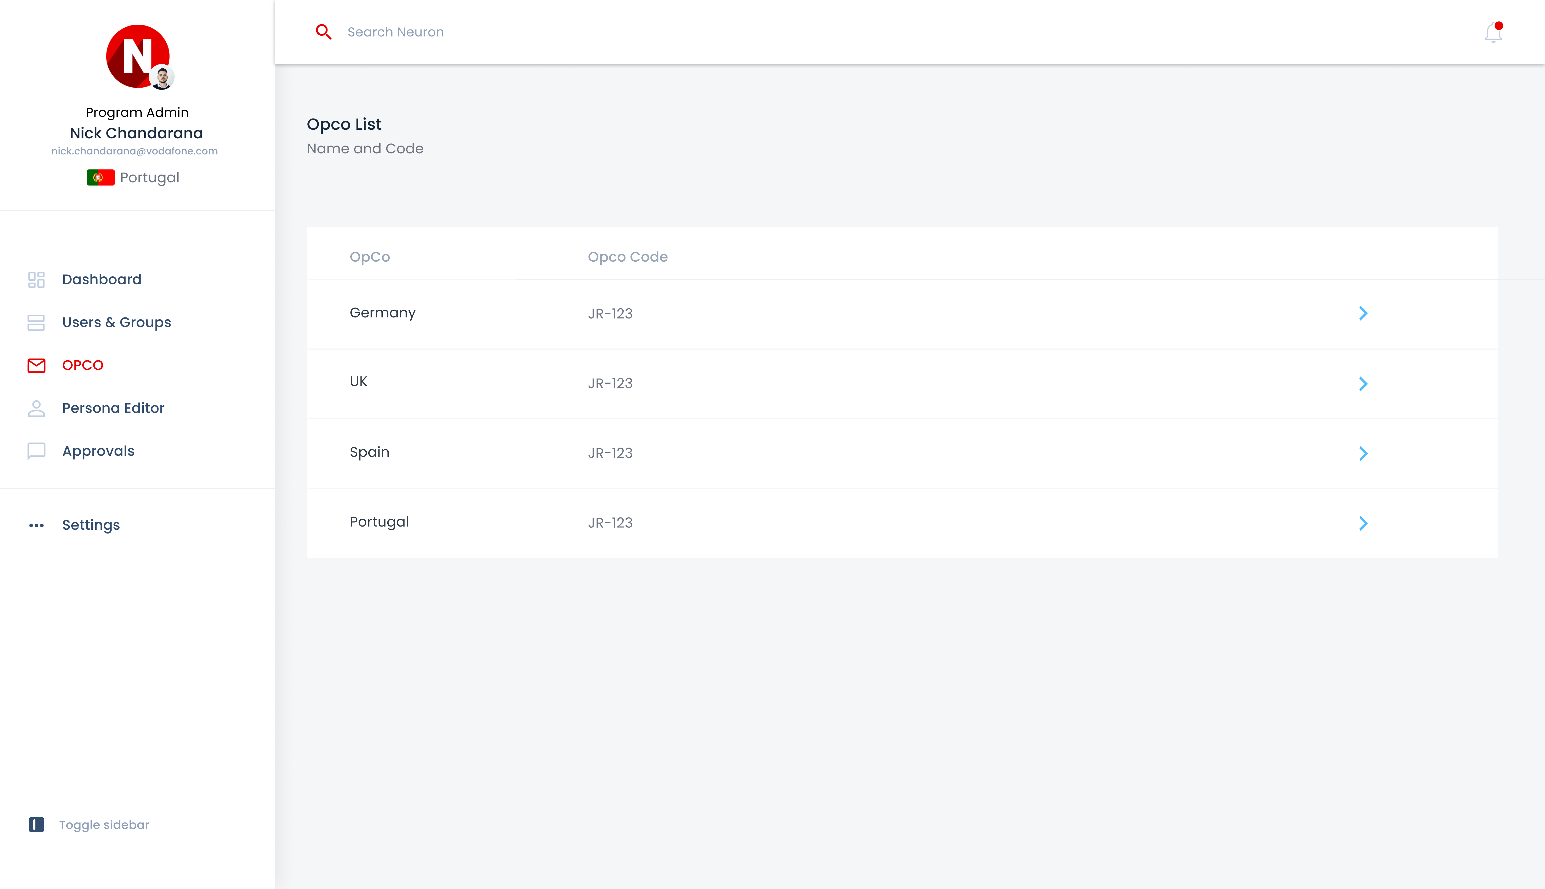Click the Search Neuron input field
The width and height of the screenshot is (1545, 889).
(550, 32)
